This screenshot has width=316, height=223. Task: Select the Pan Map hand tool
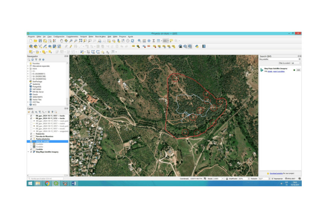tap(61, 41)
